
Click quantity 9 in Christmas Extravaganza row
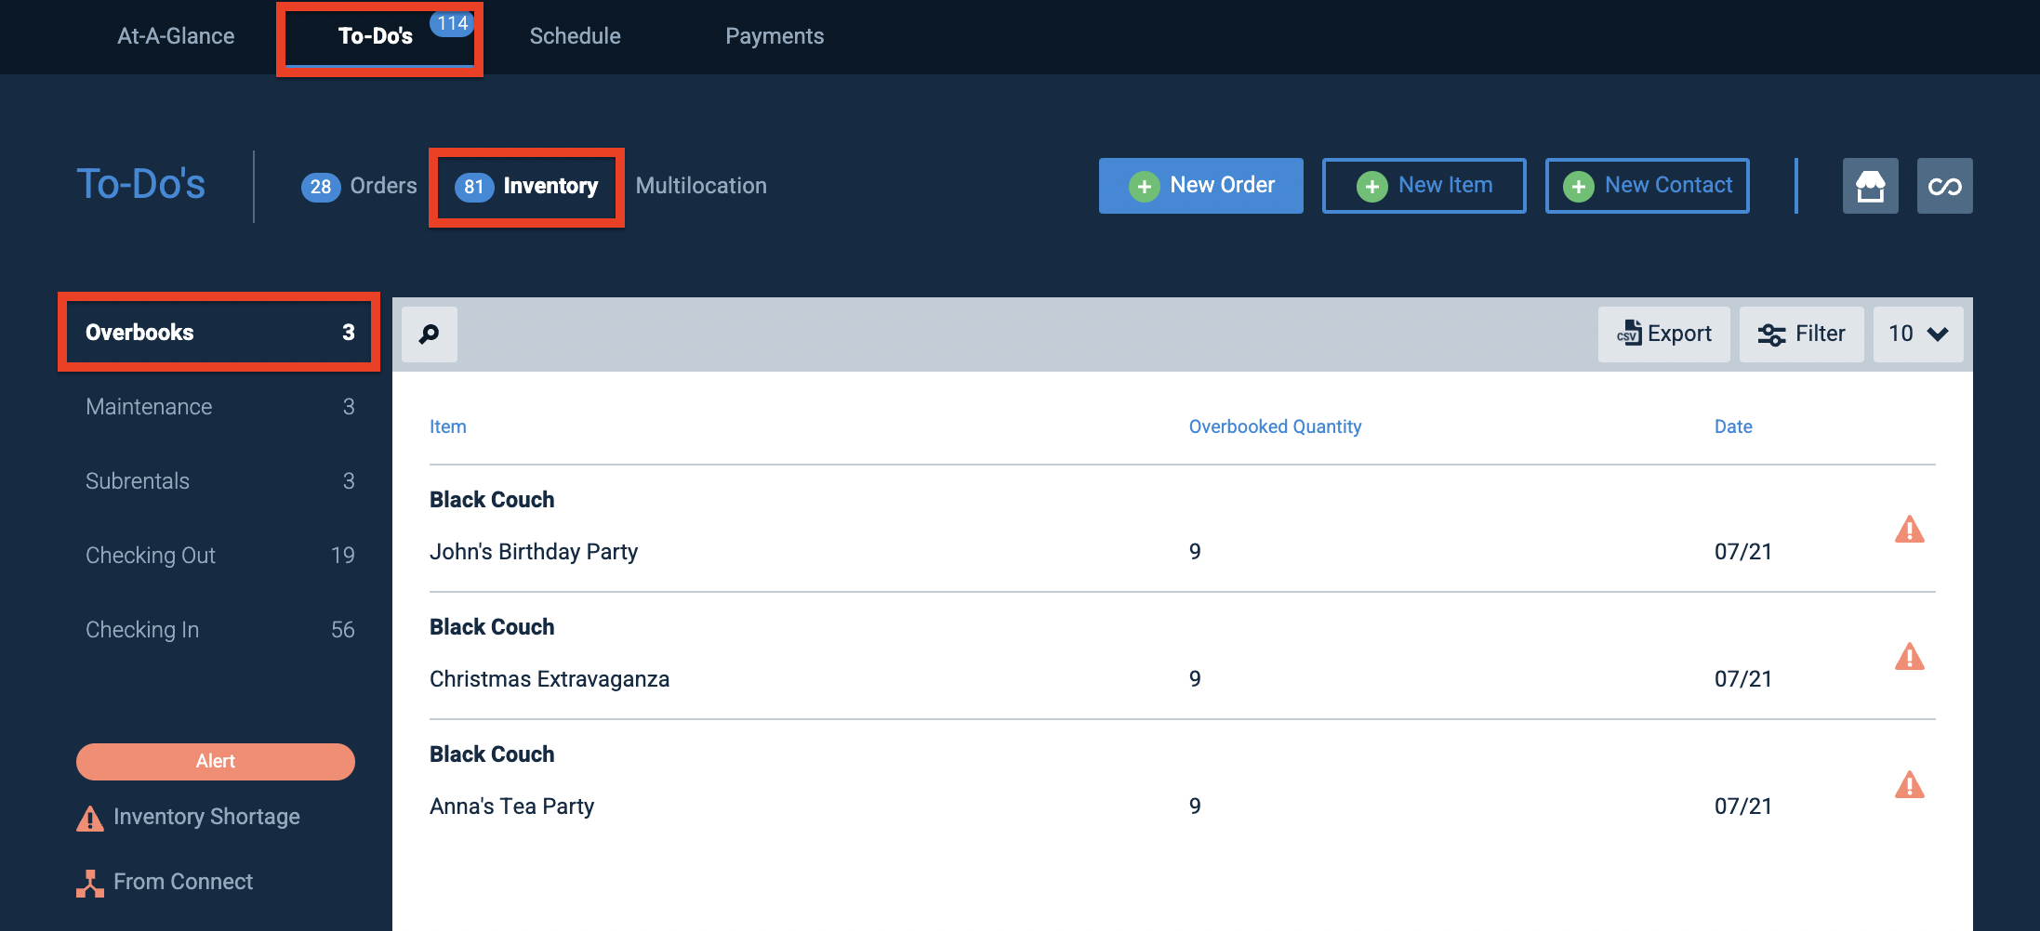click(x=1195, y=679)
